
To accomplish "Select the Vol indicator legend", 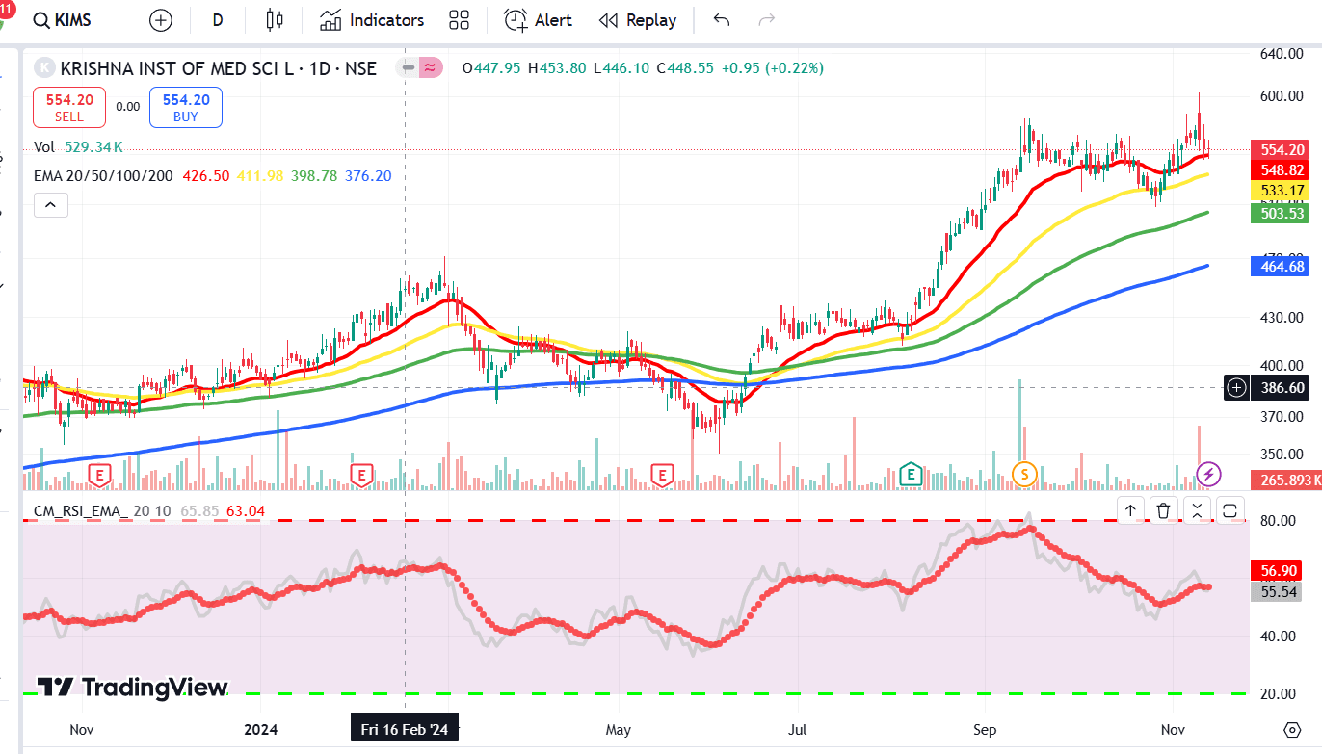I will 44,147.
